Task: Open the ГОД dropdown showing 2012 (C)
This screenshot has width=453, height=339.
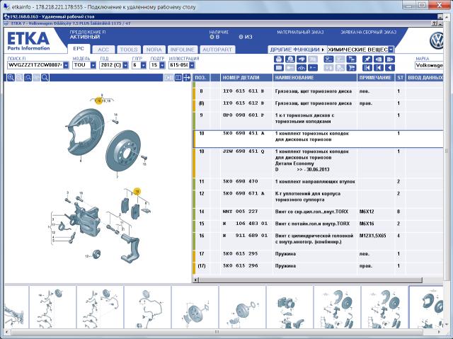Action: click(x=125, y=65)
